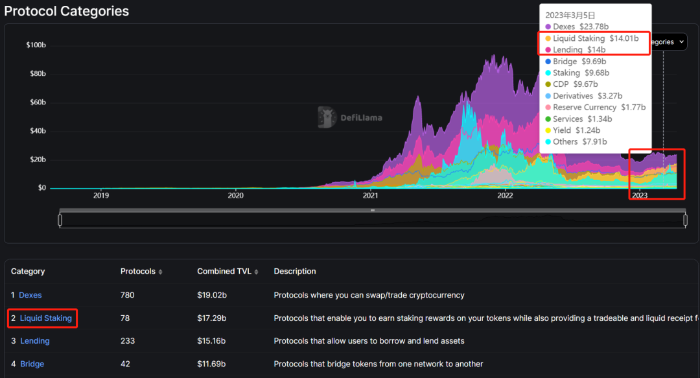Click the center grip on the range slider's top bar
The image size is (700, 378).
373,210
